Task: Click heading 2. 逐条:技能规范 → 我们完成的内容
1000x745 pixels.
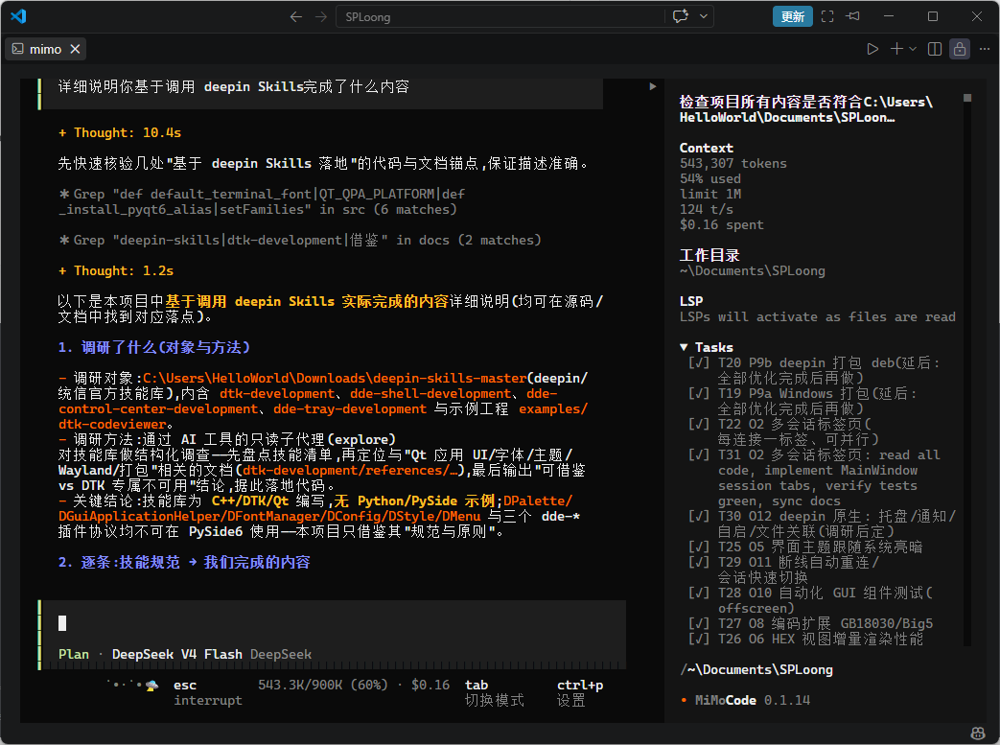Action: [x=184, y=562]
